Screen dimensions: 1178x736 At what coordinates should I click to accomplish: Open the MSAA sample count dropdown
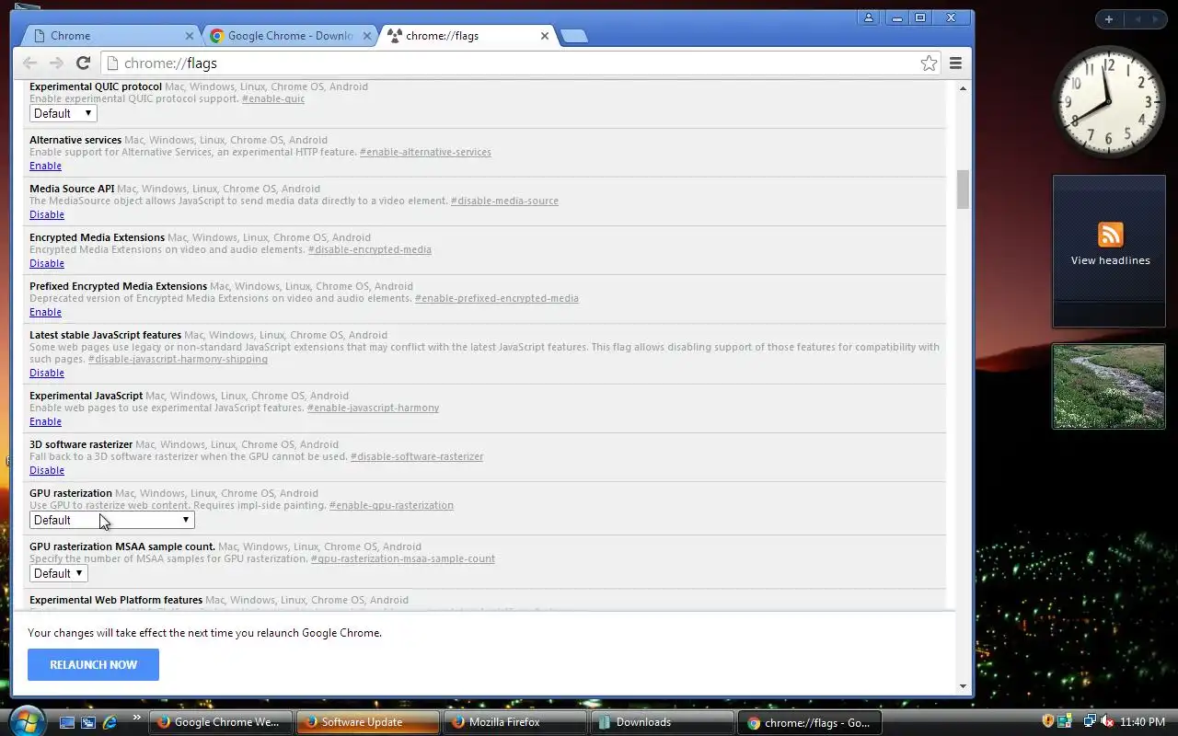59,573
